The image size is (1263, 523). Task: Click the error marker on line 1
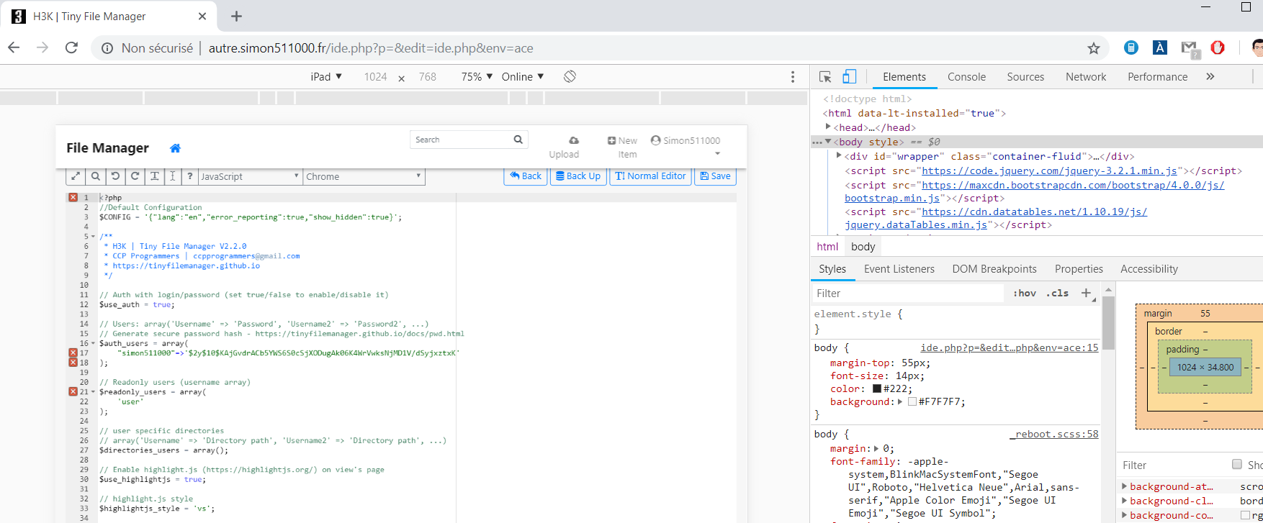(x=73, y=197)
